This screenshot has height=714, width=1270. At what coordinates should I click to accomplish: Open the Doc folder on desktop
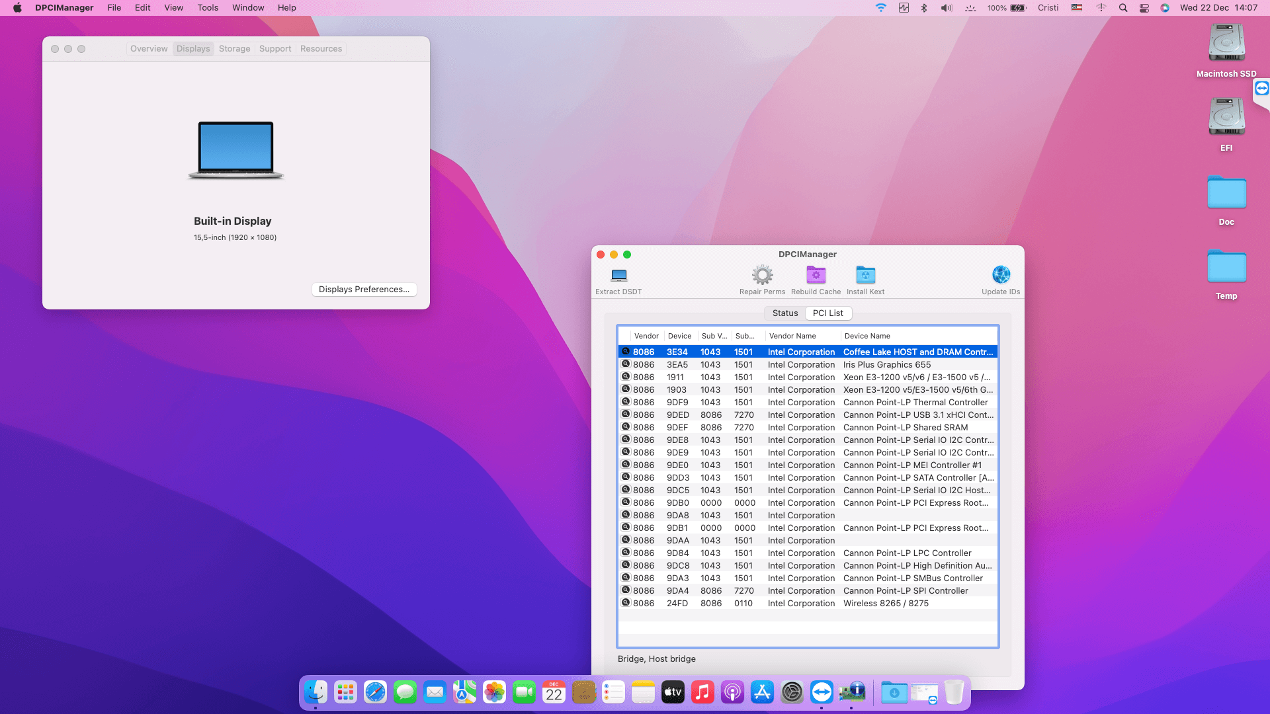click(x=1226, y=193)
